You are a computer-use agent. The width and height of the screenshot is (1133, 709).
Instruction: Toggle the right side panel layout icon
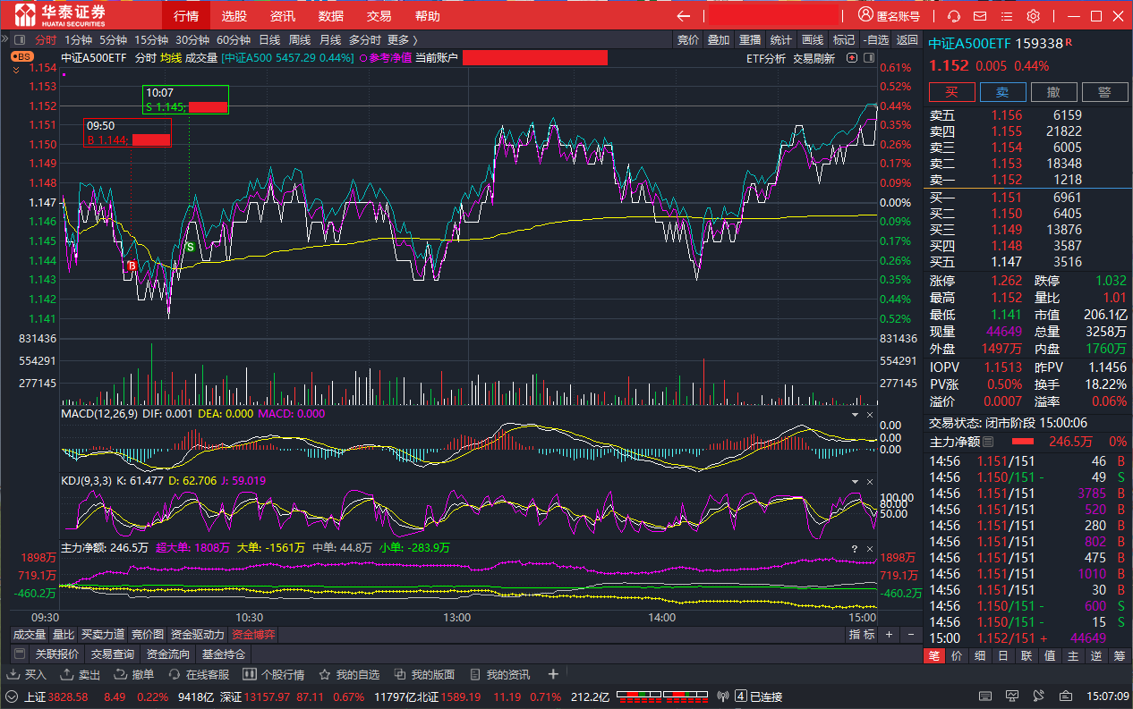point(867,58)
